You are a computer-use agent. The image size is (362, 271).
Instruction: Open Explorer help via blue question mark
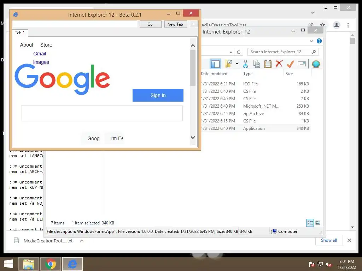coord(319,41)
